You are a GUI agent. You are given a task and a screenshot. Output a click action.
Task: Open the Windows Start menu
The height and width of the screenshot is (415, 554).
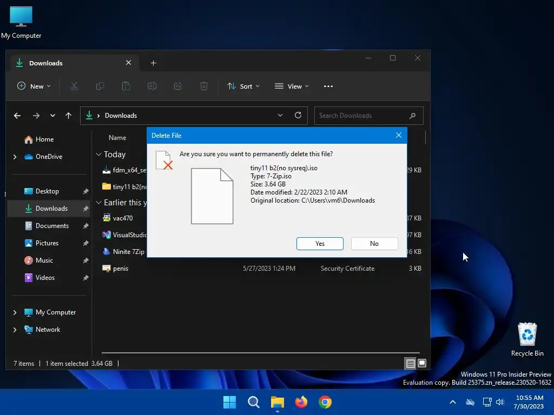pyautogui.click(x=229, y=402)
